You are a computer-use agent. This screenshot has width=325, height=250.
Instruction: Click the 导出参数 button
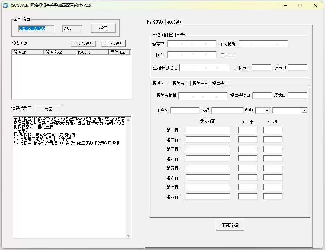pyautogui.click(x=84, y=43)
